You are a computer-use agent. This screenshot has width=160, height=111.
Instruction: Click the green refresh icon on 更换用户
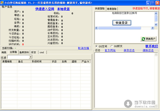pos(143,39)
